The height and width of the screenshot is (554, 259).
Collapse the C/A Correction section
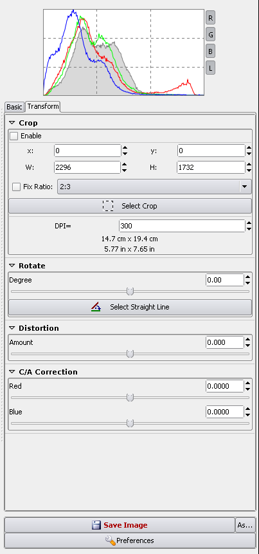(x=12, y=372)
